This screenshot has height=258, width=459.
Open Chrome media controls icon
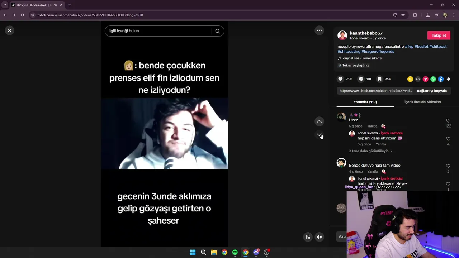pyautogui.click(x=436, y=15)
